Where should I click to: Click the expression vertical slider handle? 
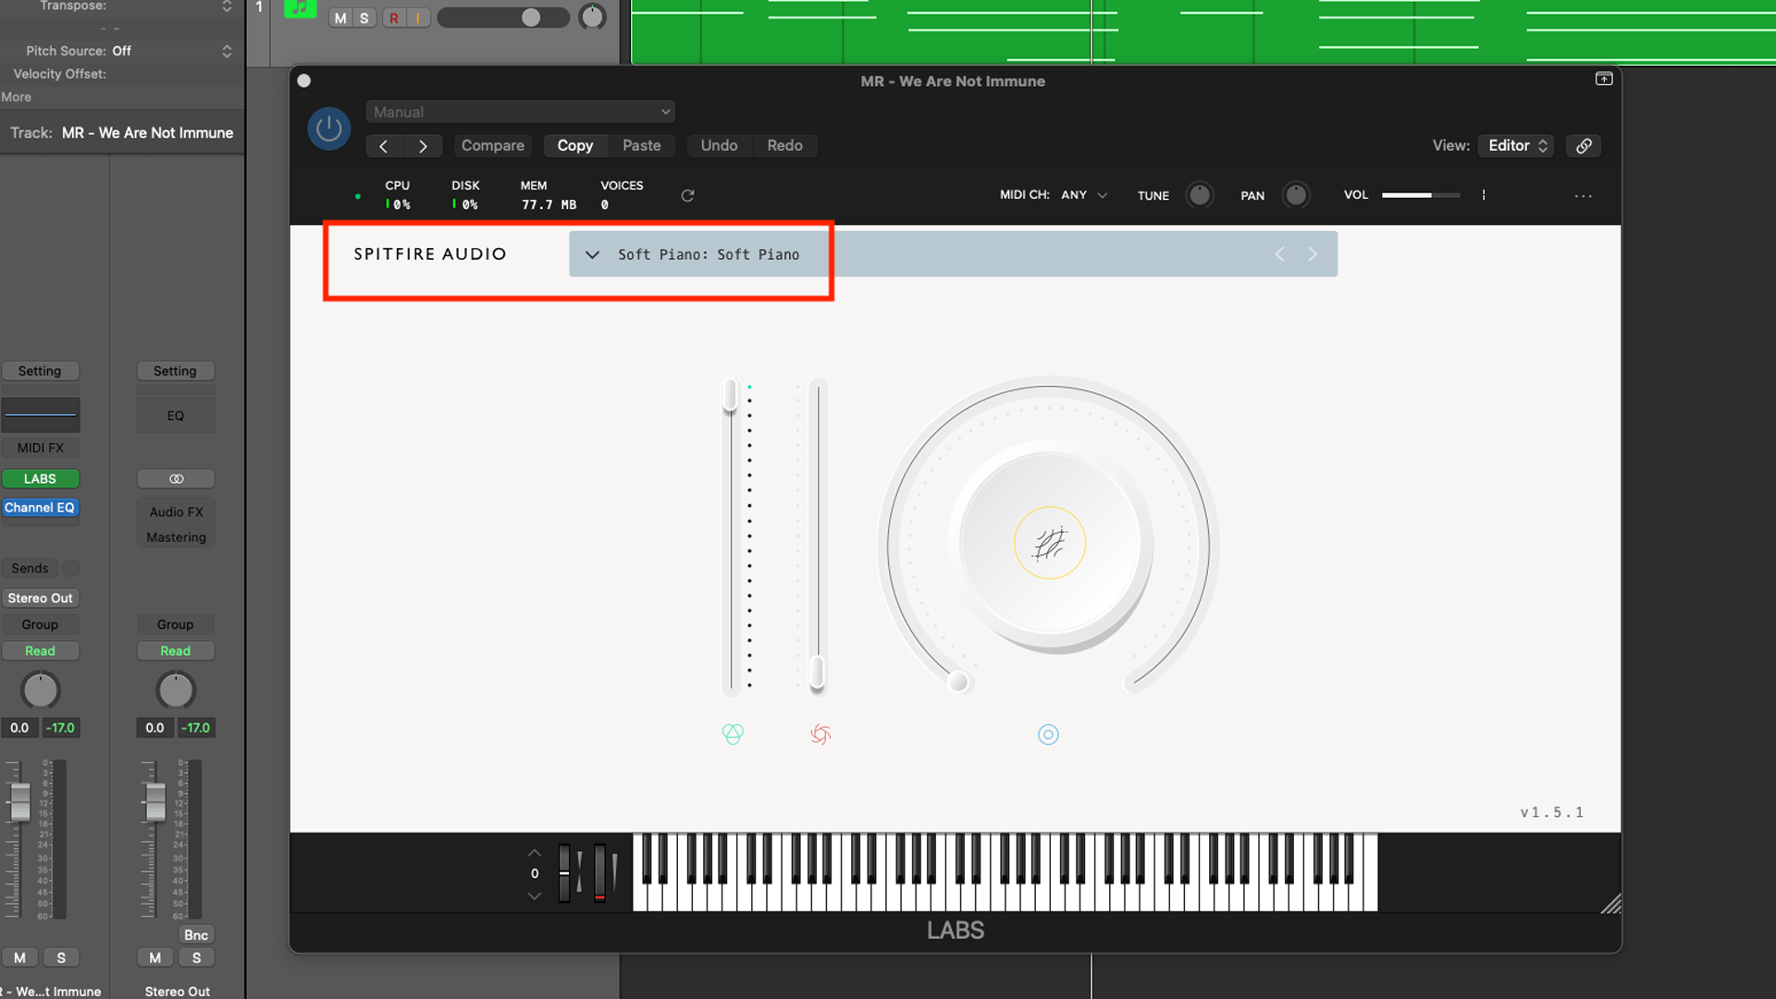point(730,396)
